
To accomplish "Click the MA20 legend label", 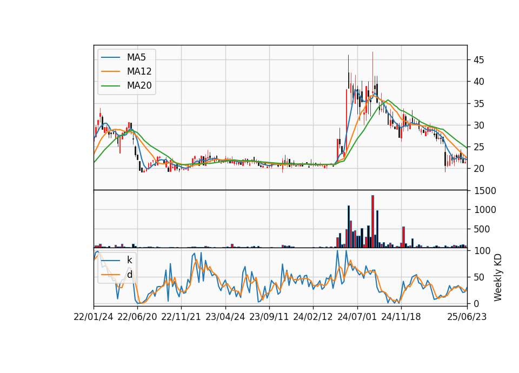I will point(139,86).
